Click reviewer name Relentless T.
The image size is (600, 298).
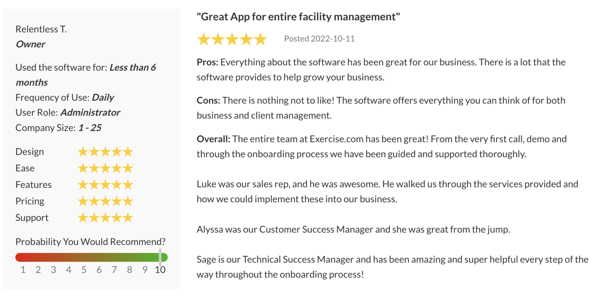[x=41, y=29]
